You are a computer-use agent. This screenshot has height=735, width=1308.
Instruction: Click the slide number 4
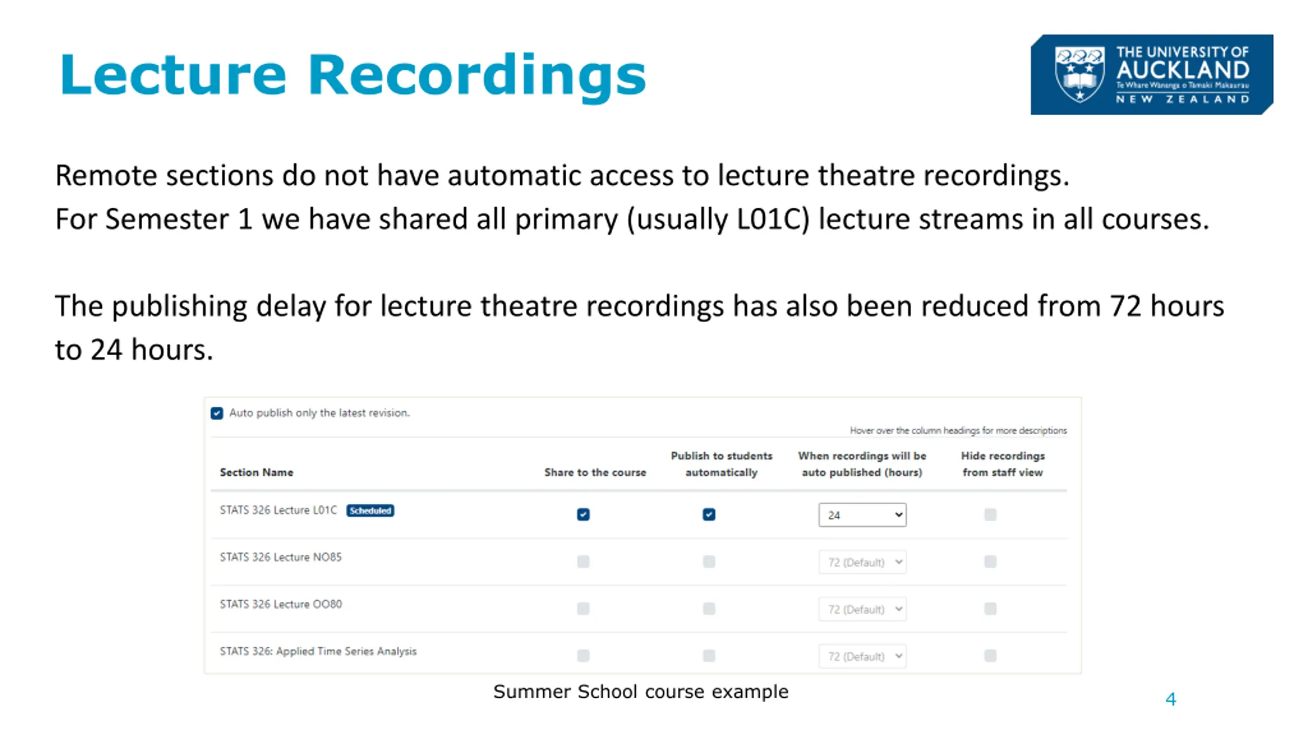coord(1171,699)
